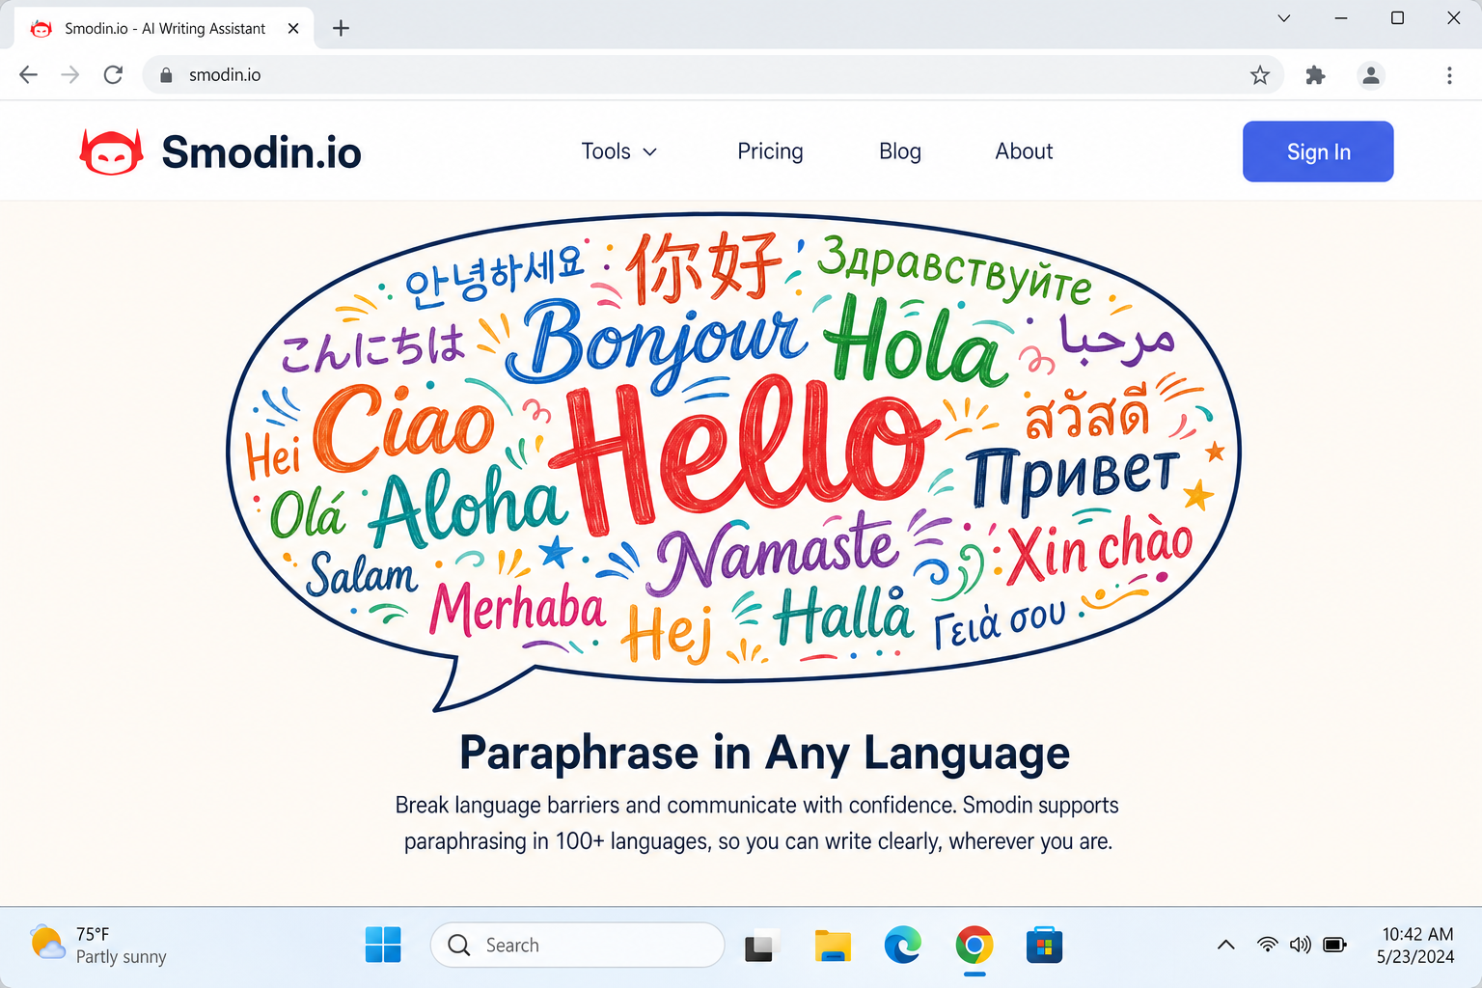The height and width of the screenshot is (988, 1482).
Task: Click the Wi-Fi icon in the system tray
Action: pyautogui.click(x=1266, y=945)
